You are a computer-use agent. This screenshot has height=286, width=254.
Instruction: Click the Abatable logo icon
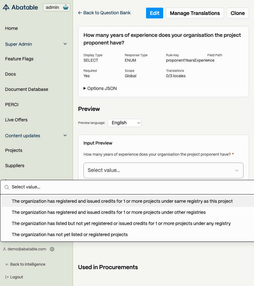tap(6, 7)
